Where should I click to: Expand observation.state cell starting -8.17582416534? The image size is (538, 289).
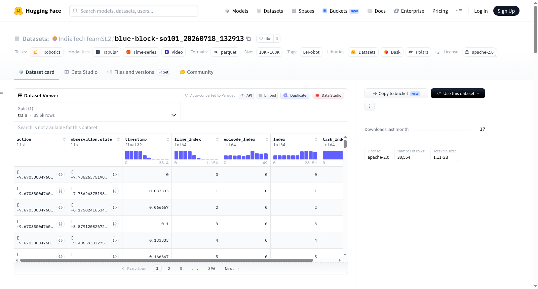(x=115, y=207)
